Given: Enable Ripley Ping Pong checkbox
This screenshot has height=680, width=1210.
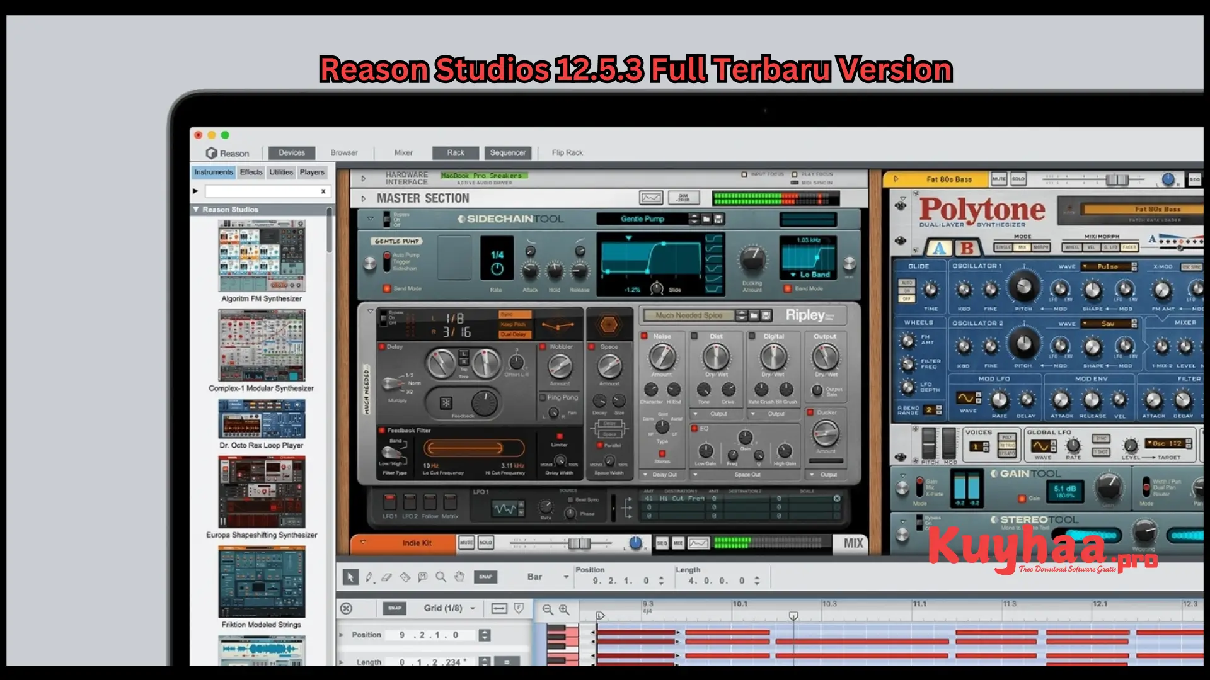Looking at the screenshot, I should click(x=542, y=397).
